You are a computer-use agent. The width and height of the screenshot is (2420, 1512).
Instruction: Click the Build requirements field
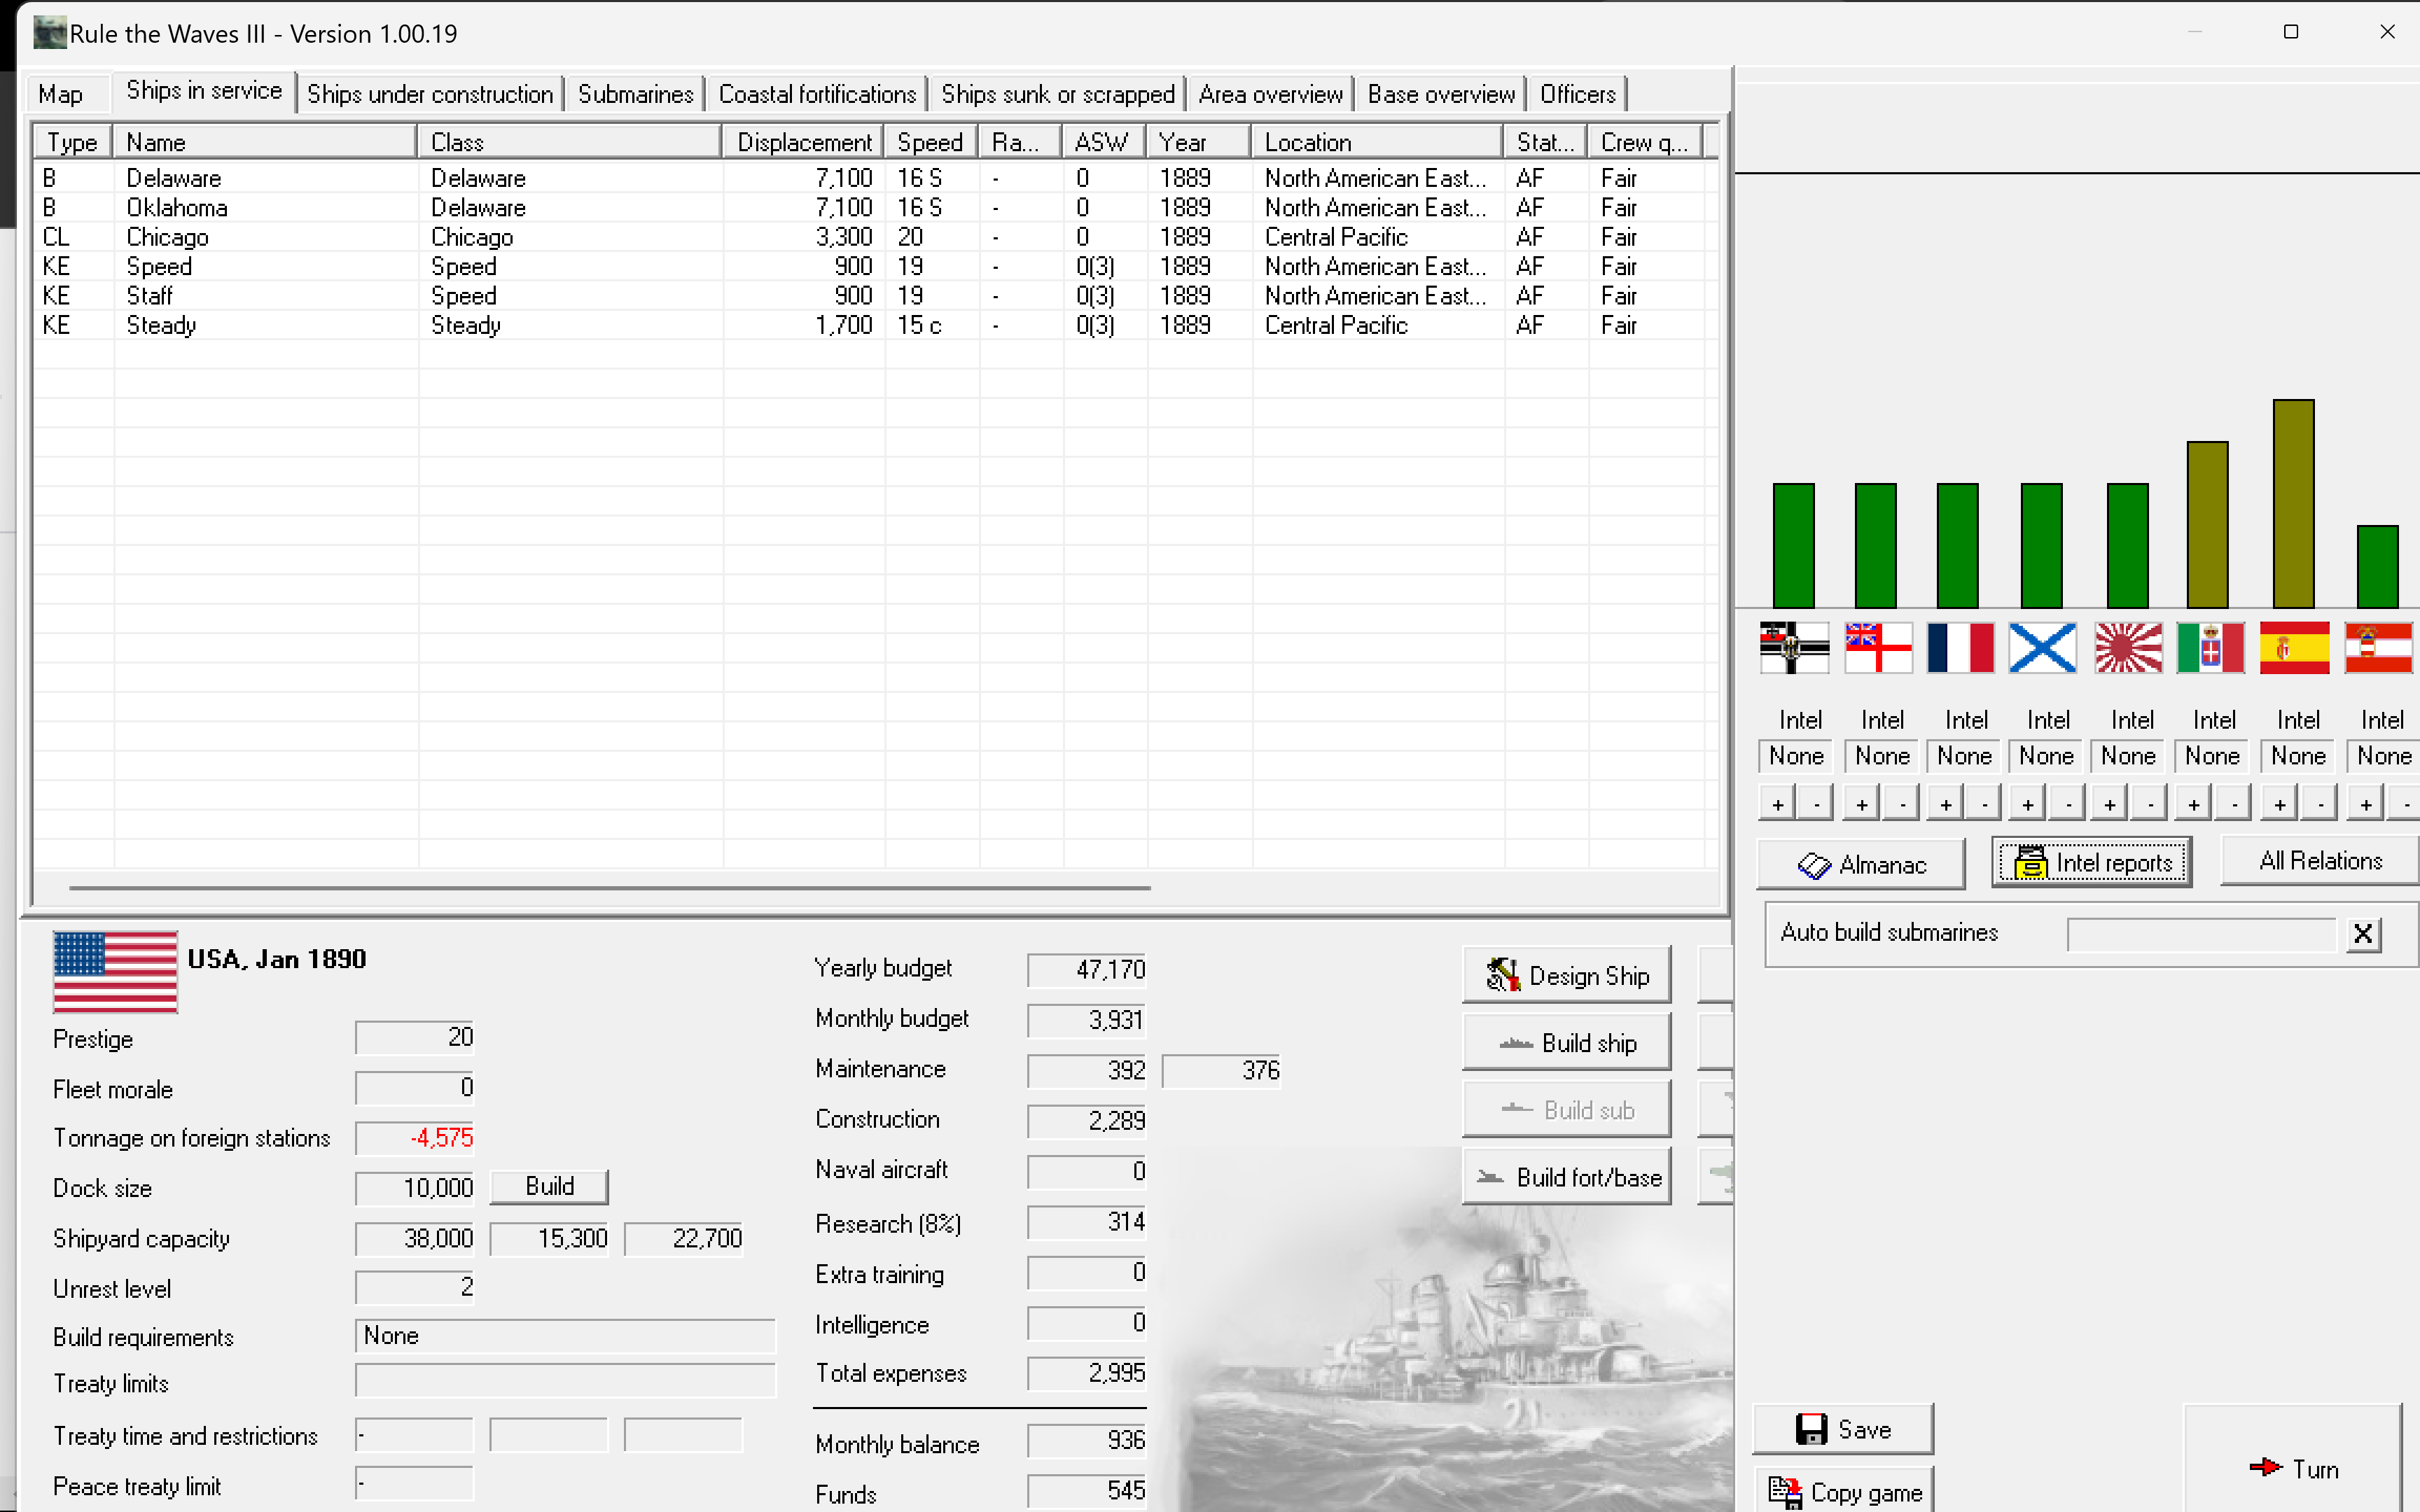(565, 1336)
